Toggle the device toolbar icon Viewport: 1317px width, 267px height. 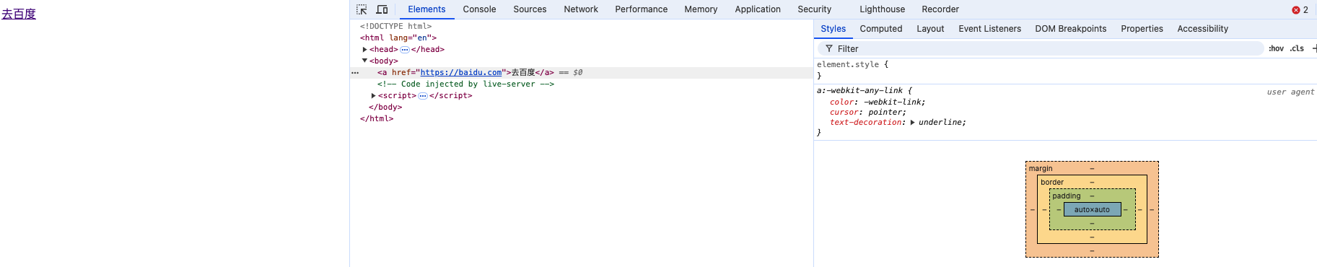pyautogui.click(x=382, y=9)
